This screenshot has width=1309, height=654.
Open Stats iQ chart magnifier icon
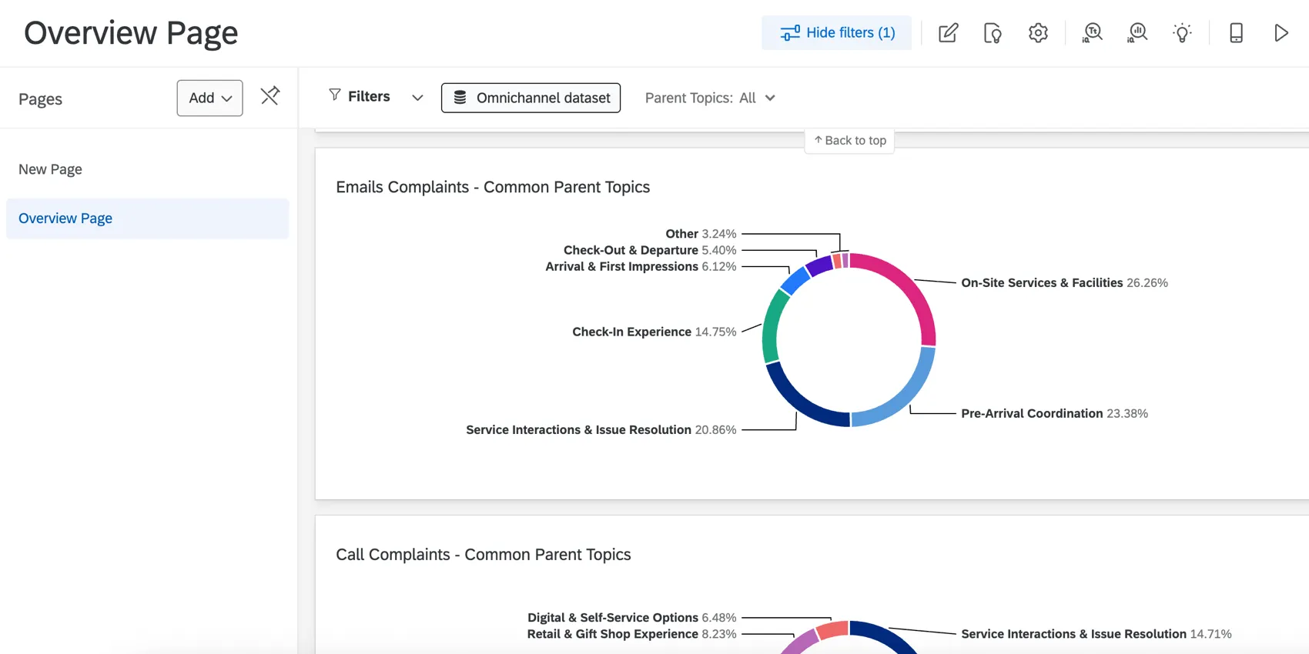tap(1137, 33)
